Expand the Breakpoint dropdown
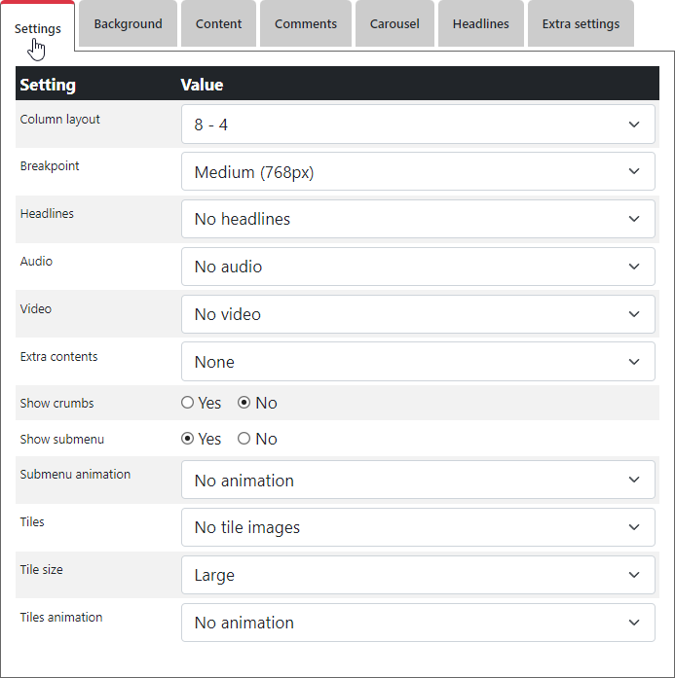Screen dimensions: 675x678 click(418, 172)
